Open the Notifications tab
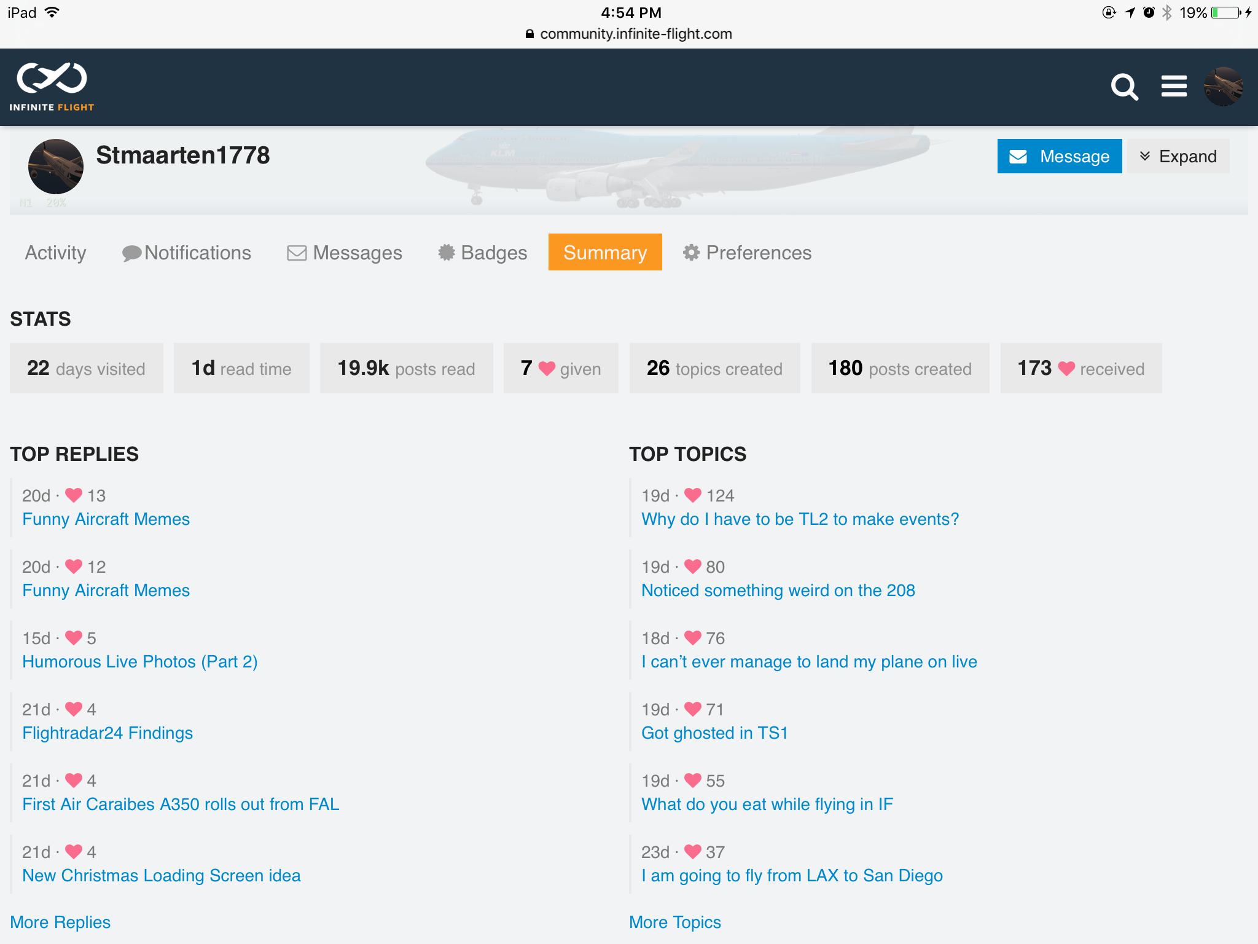Screen dimensions: 1258x944 click(x=187, y=253)
